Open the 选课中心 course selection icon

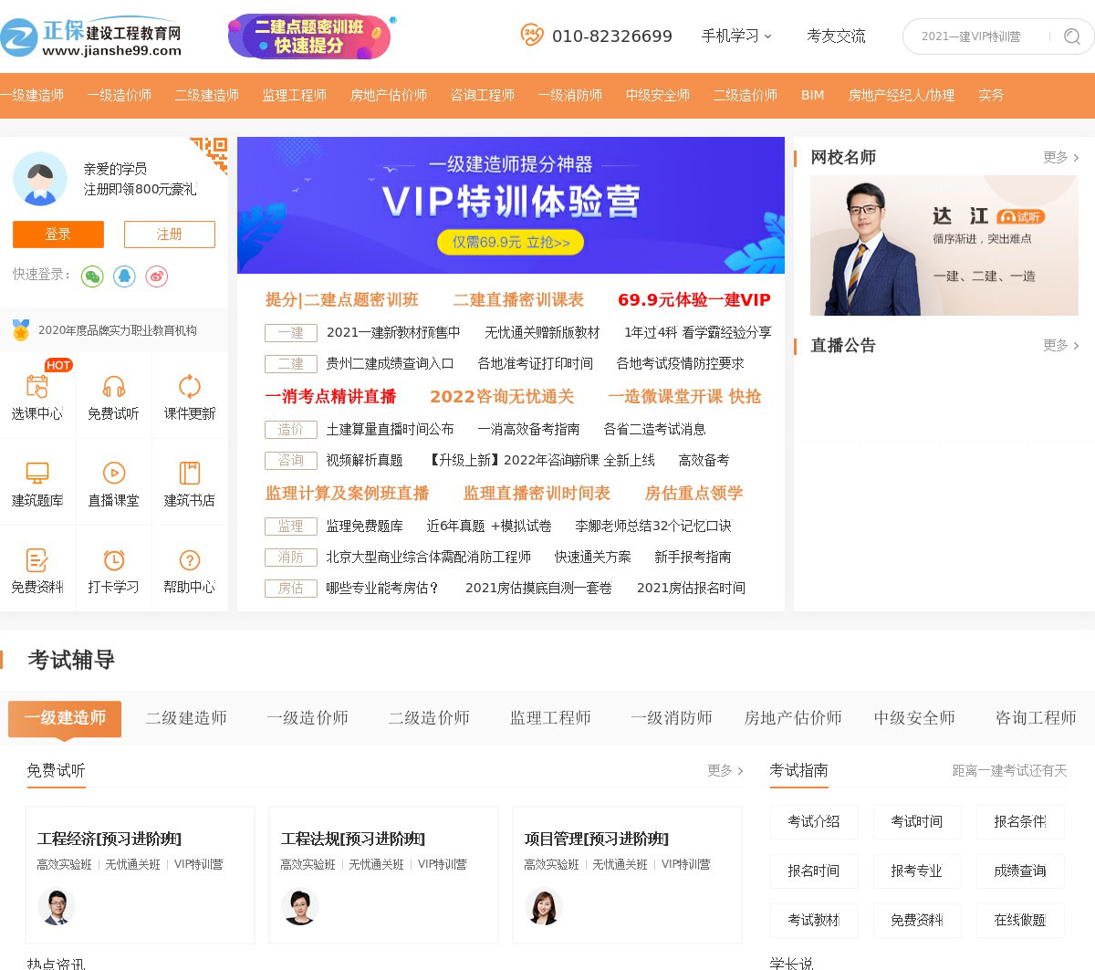[37, 386]
